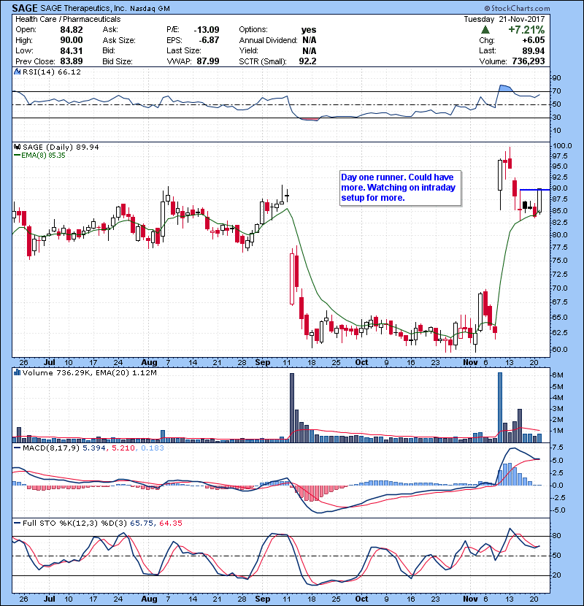This screenshot has width=584, height=606.
Task: Click the RSI(14) 66.12 panel label
Action: (52, 72)
